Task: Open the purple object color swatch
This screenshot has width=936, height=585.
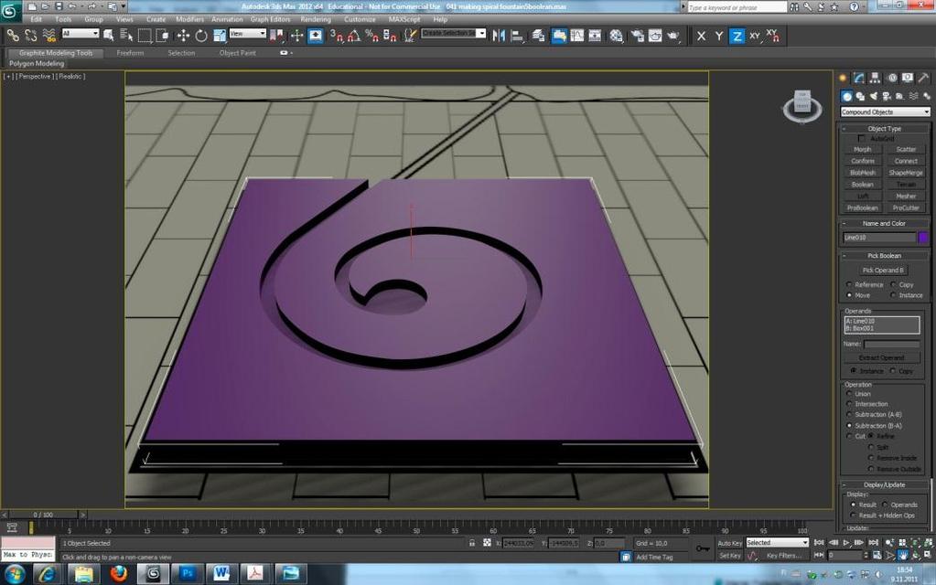Action: pyautogui.click(x=923, y=238)
